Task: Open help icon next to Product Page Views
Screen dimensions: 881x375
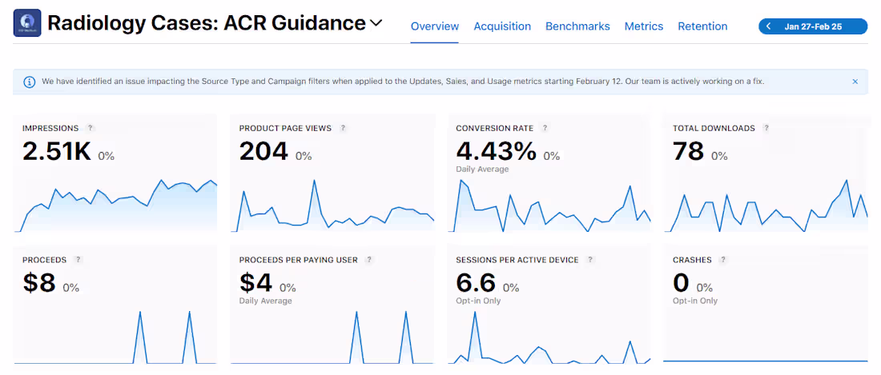Action: pos(343,129)
